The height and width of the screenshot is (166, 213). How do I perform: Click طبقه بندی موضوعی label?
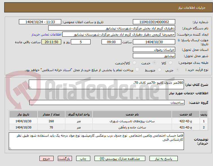[193, 63]
